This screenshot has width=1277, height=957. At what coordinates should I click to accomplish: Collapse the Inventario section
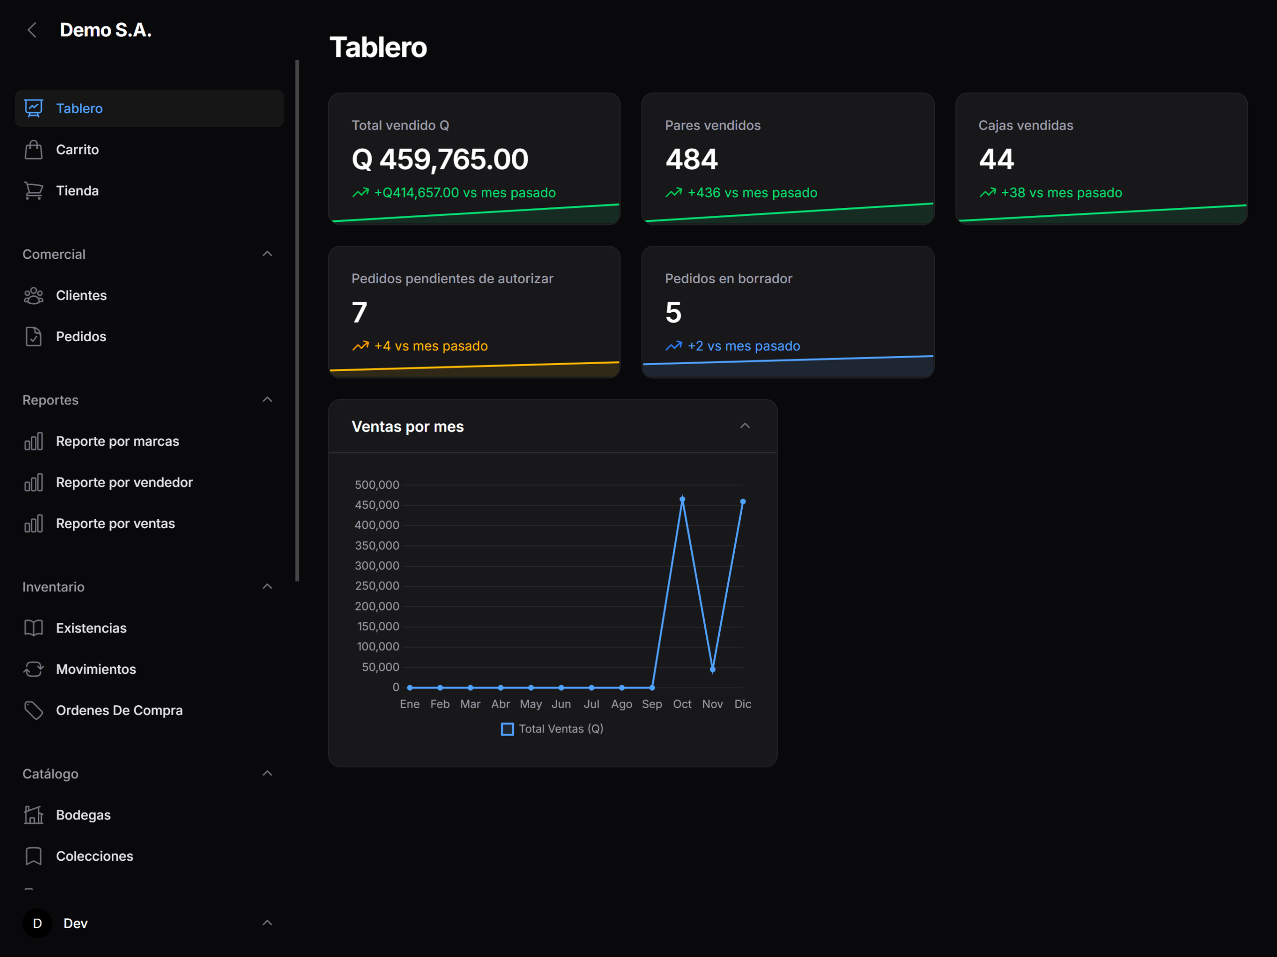pyautogui.click(x=267, y=586)
